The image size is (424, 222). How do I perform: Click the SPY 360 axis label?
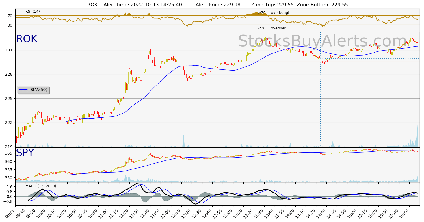click(x=8, y=161)
